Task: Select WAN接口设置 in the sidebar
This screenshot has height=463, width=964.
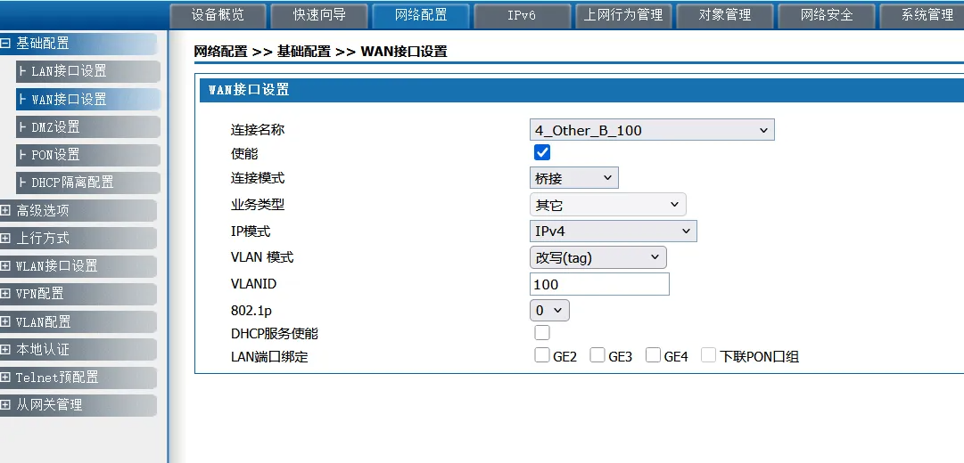Action: click(88, 99)
